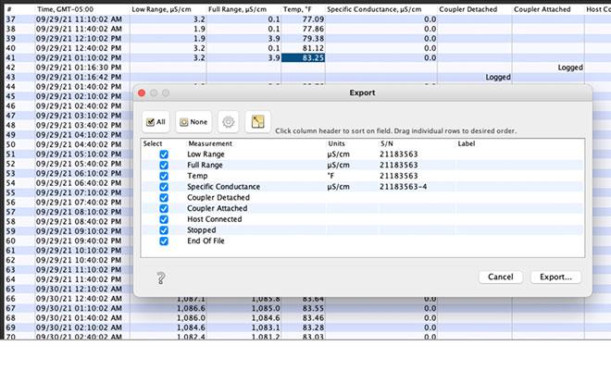Open the gear settings icon
The width and height of the screenshot is (611, 370).
[x=228, y=122]
